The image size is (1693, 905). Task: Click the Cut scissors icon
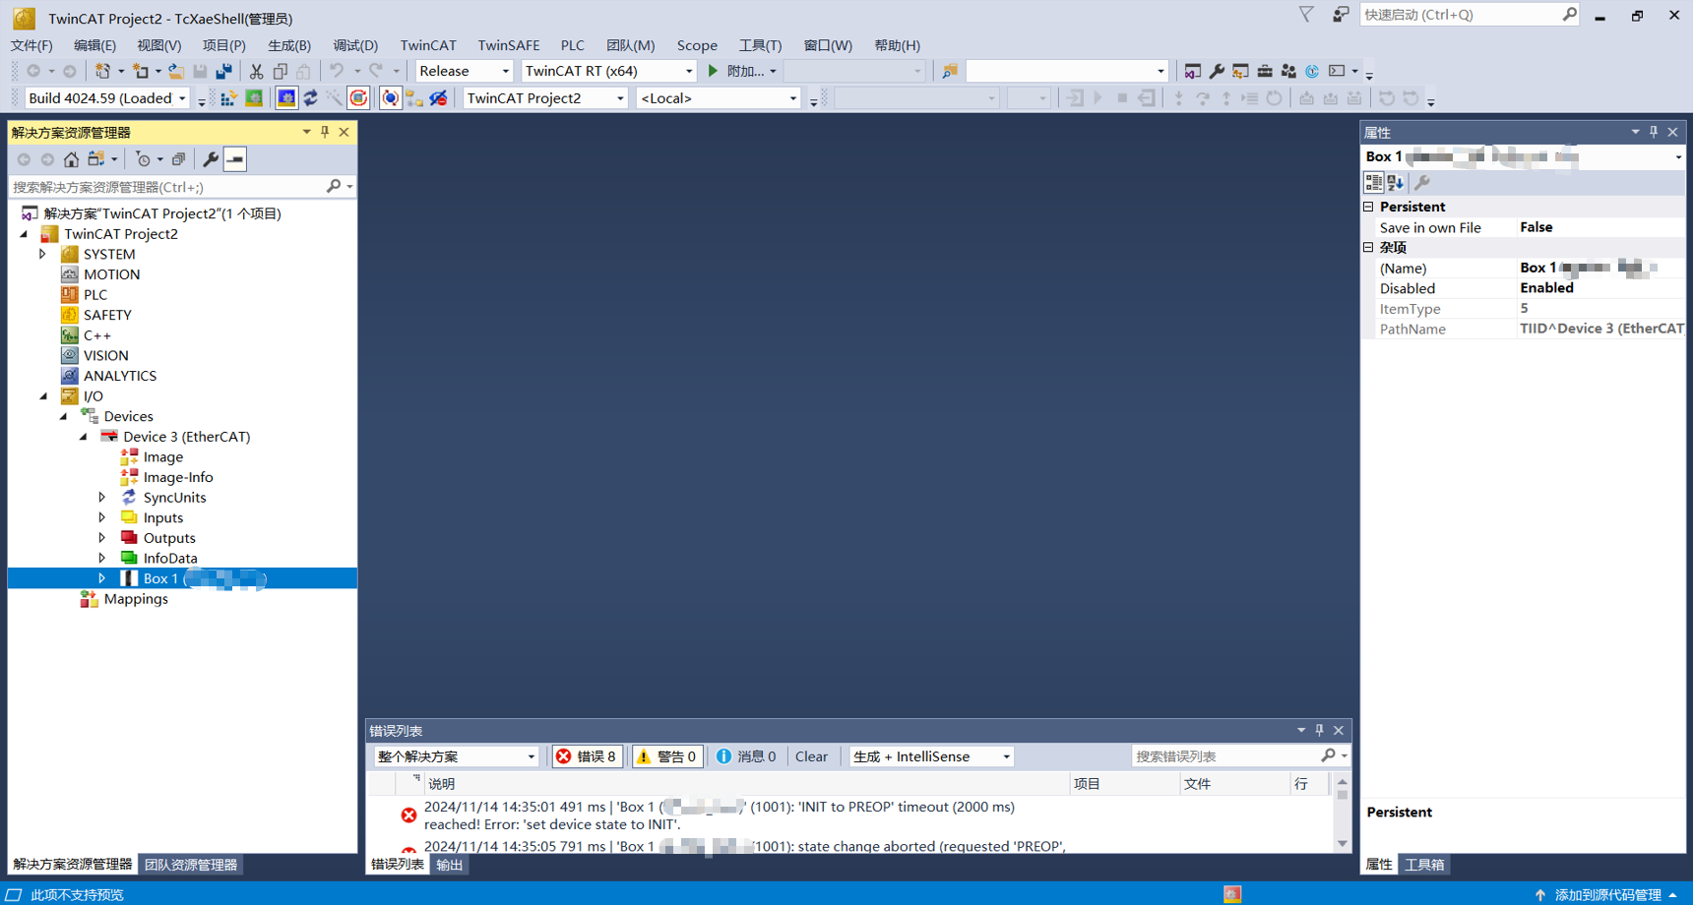pyautogui.click(x=256, y=71)
